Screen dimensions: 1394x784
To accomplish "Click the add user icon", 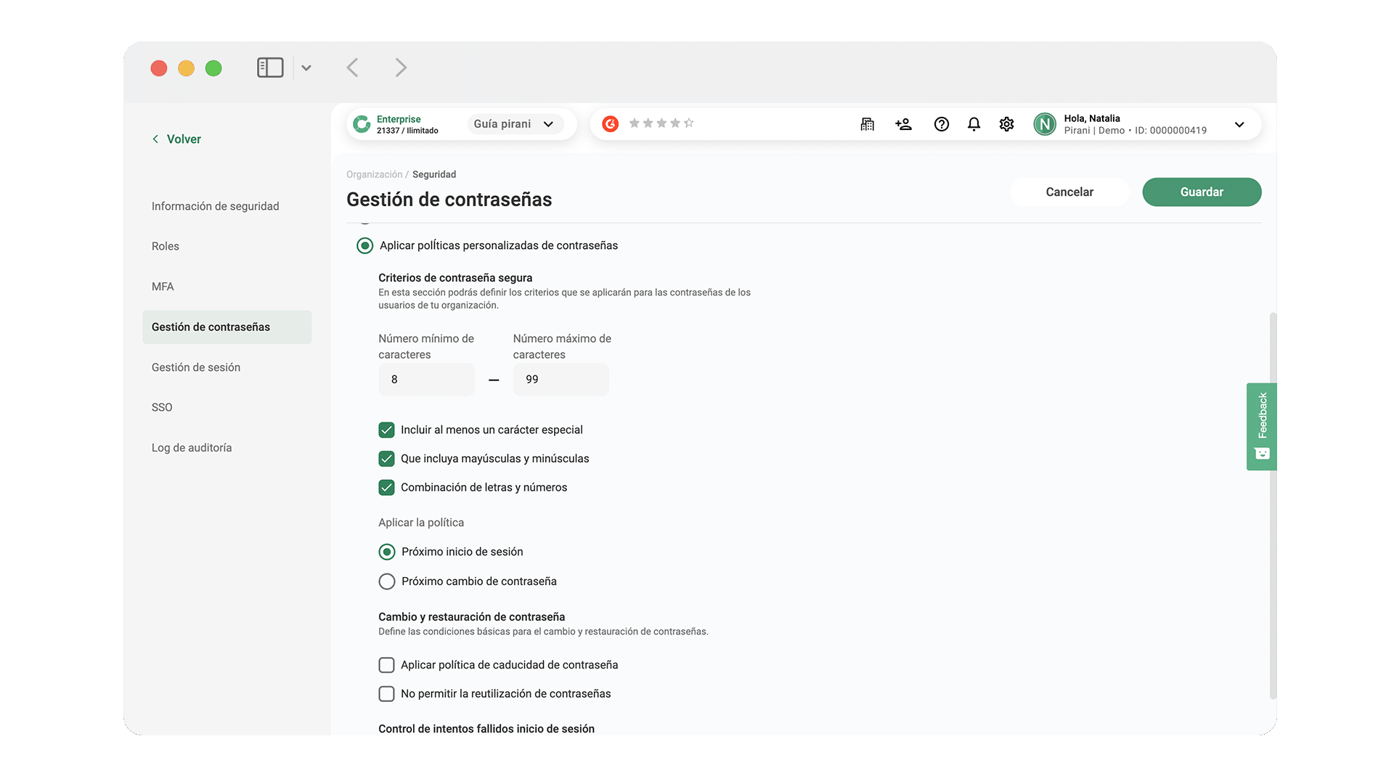I will coord(903,124).
